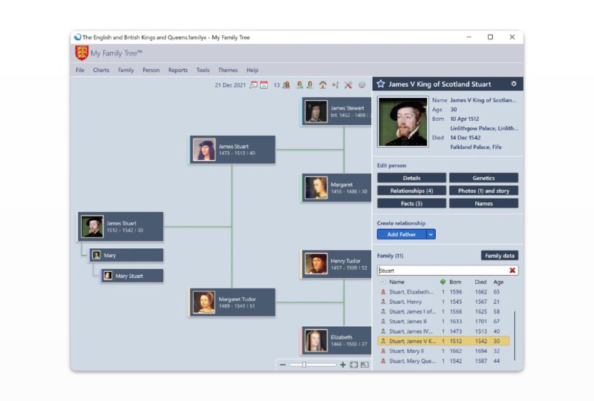This screenshot has height=401, width=594.
Task: Clear the Stuart search with red X
Action: click(512, 270)
